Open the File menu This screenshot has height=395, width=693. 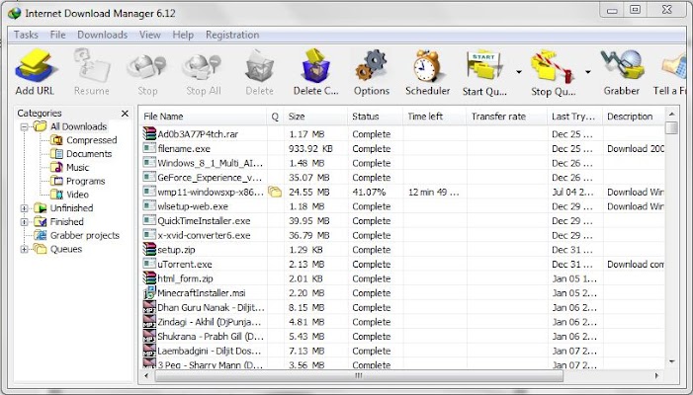coord(57,35)
